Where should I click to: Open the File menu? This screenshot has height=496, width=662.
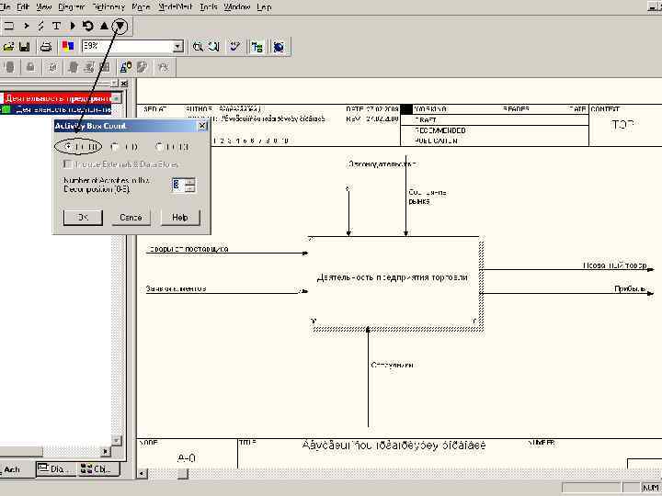(x=5, y=7)
